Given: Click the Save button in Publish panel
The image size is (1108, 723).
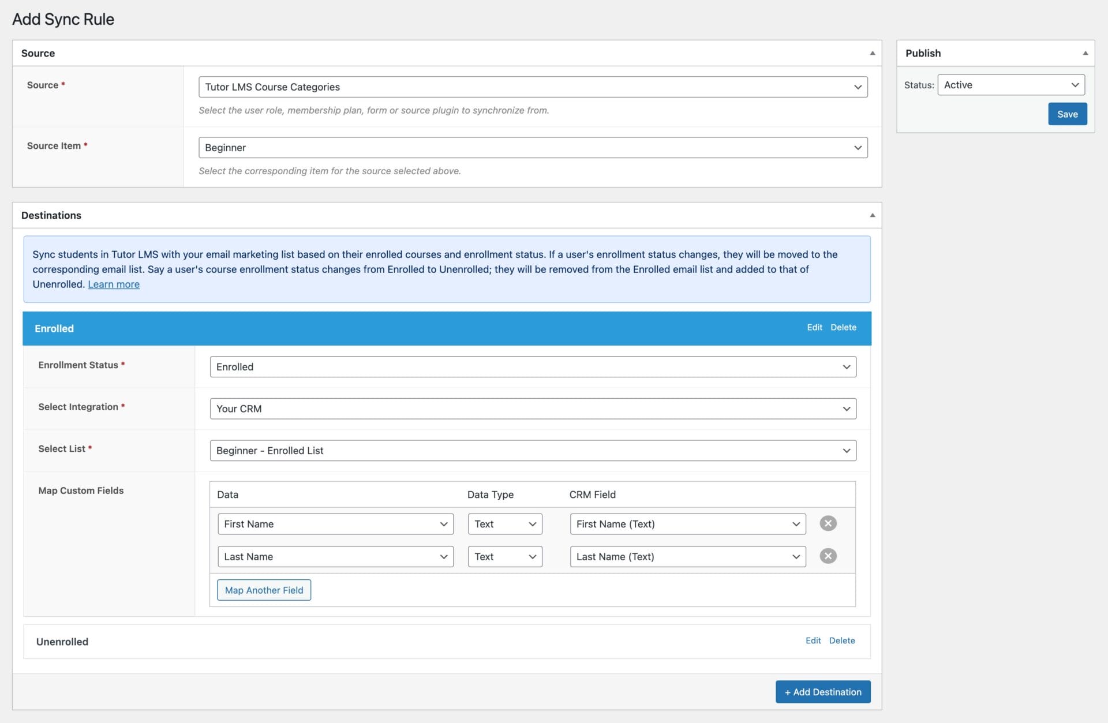Looking at the screenshot, I should click(1068, 113).
